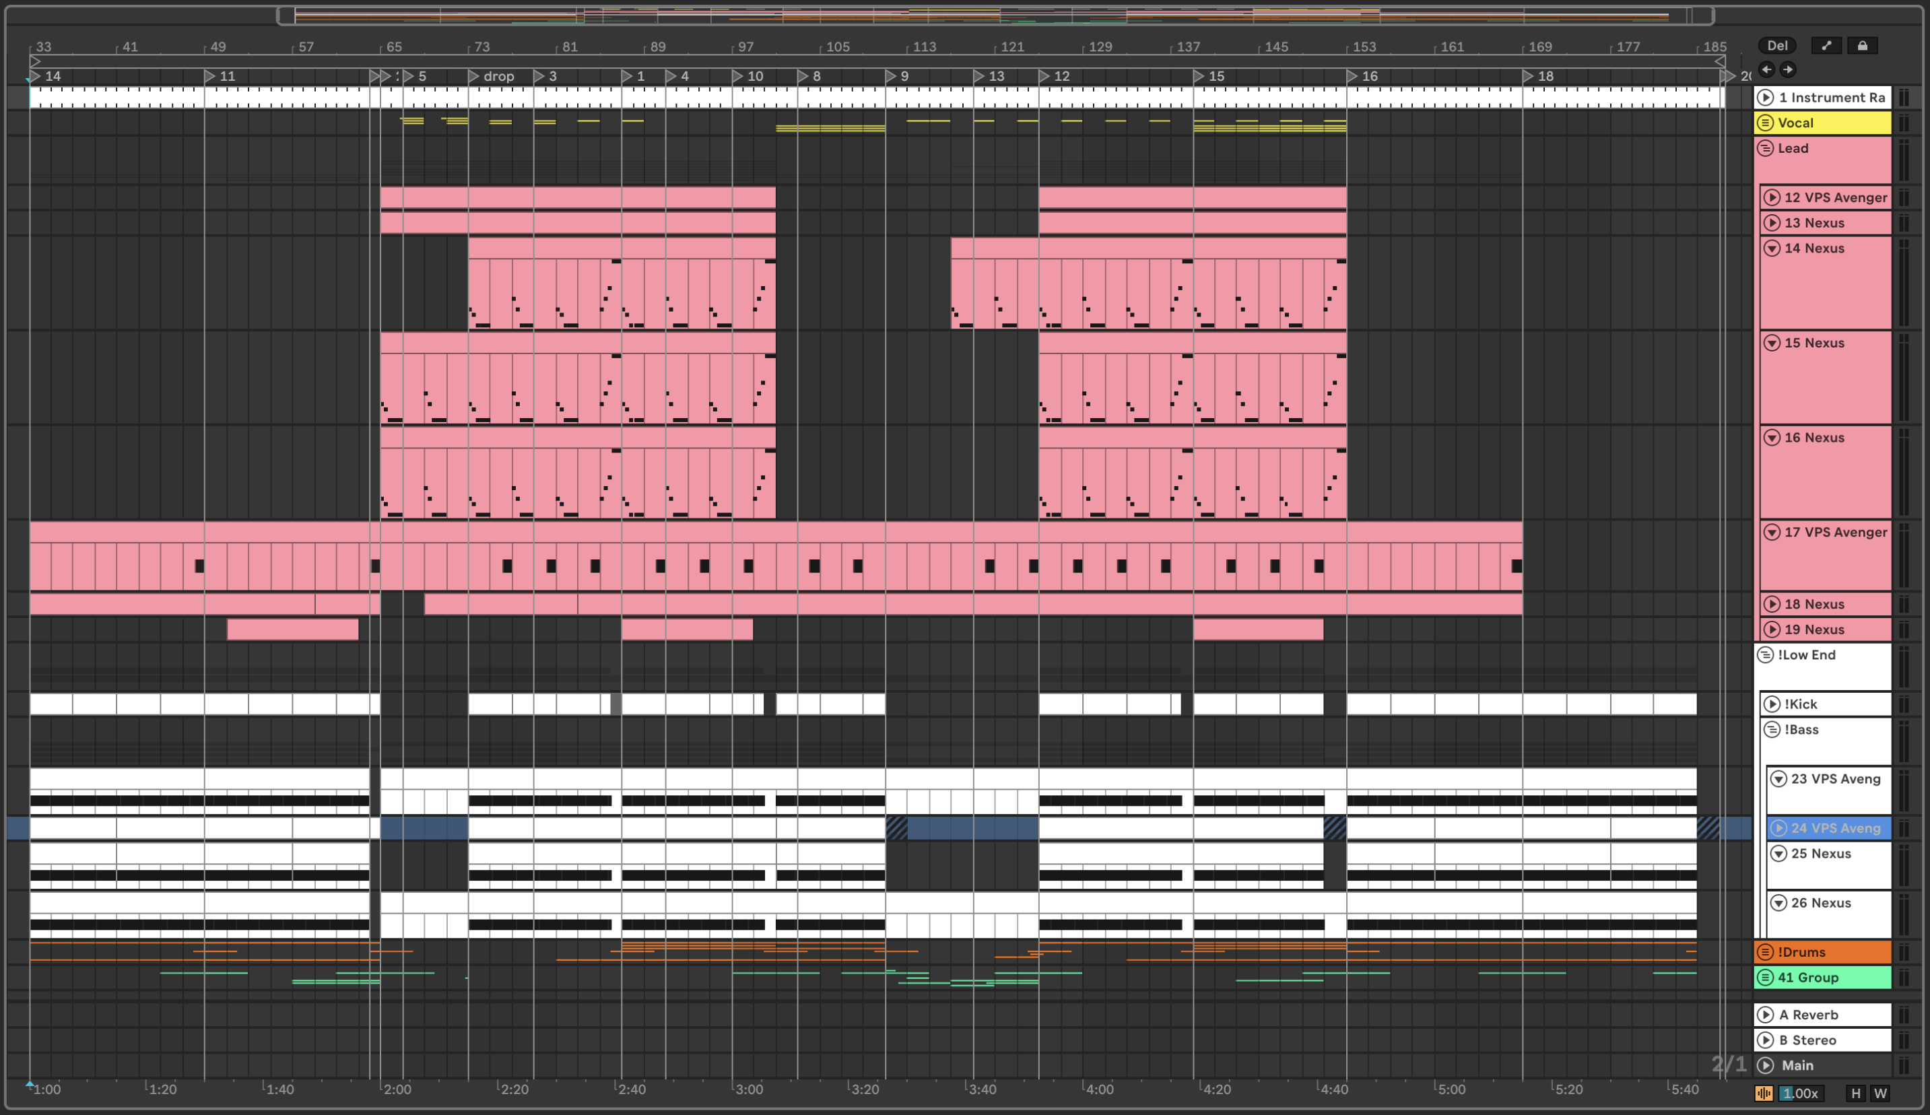Click locator marker labeled 15
The height and width of the screenshot is (1115, 1930).
pos(1209,76)
